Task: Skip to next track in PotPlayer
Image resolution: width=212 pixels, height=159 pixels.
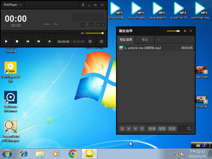Action: pyautogui.click(x=39, y=41)
